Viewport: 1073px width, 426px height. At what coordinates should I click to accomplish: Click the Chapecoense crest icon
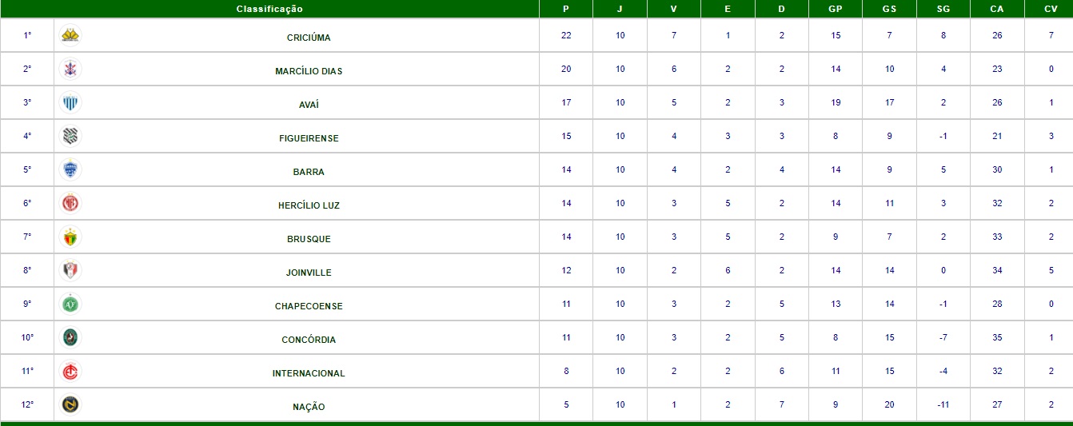point(71,305)
